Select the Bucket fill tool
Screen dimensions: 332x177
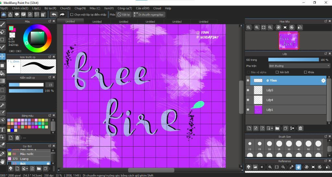point(2,73)
